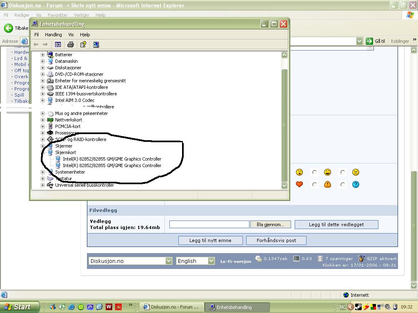This screenshot has width=418, height=313.
Task: Select the radio button before the angry smiley
Action: [342, 172]
